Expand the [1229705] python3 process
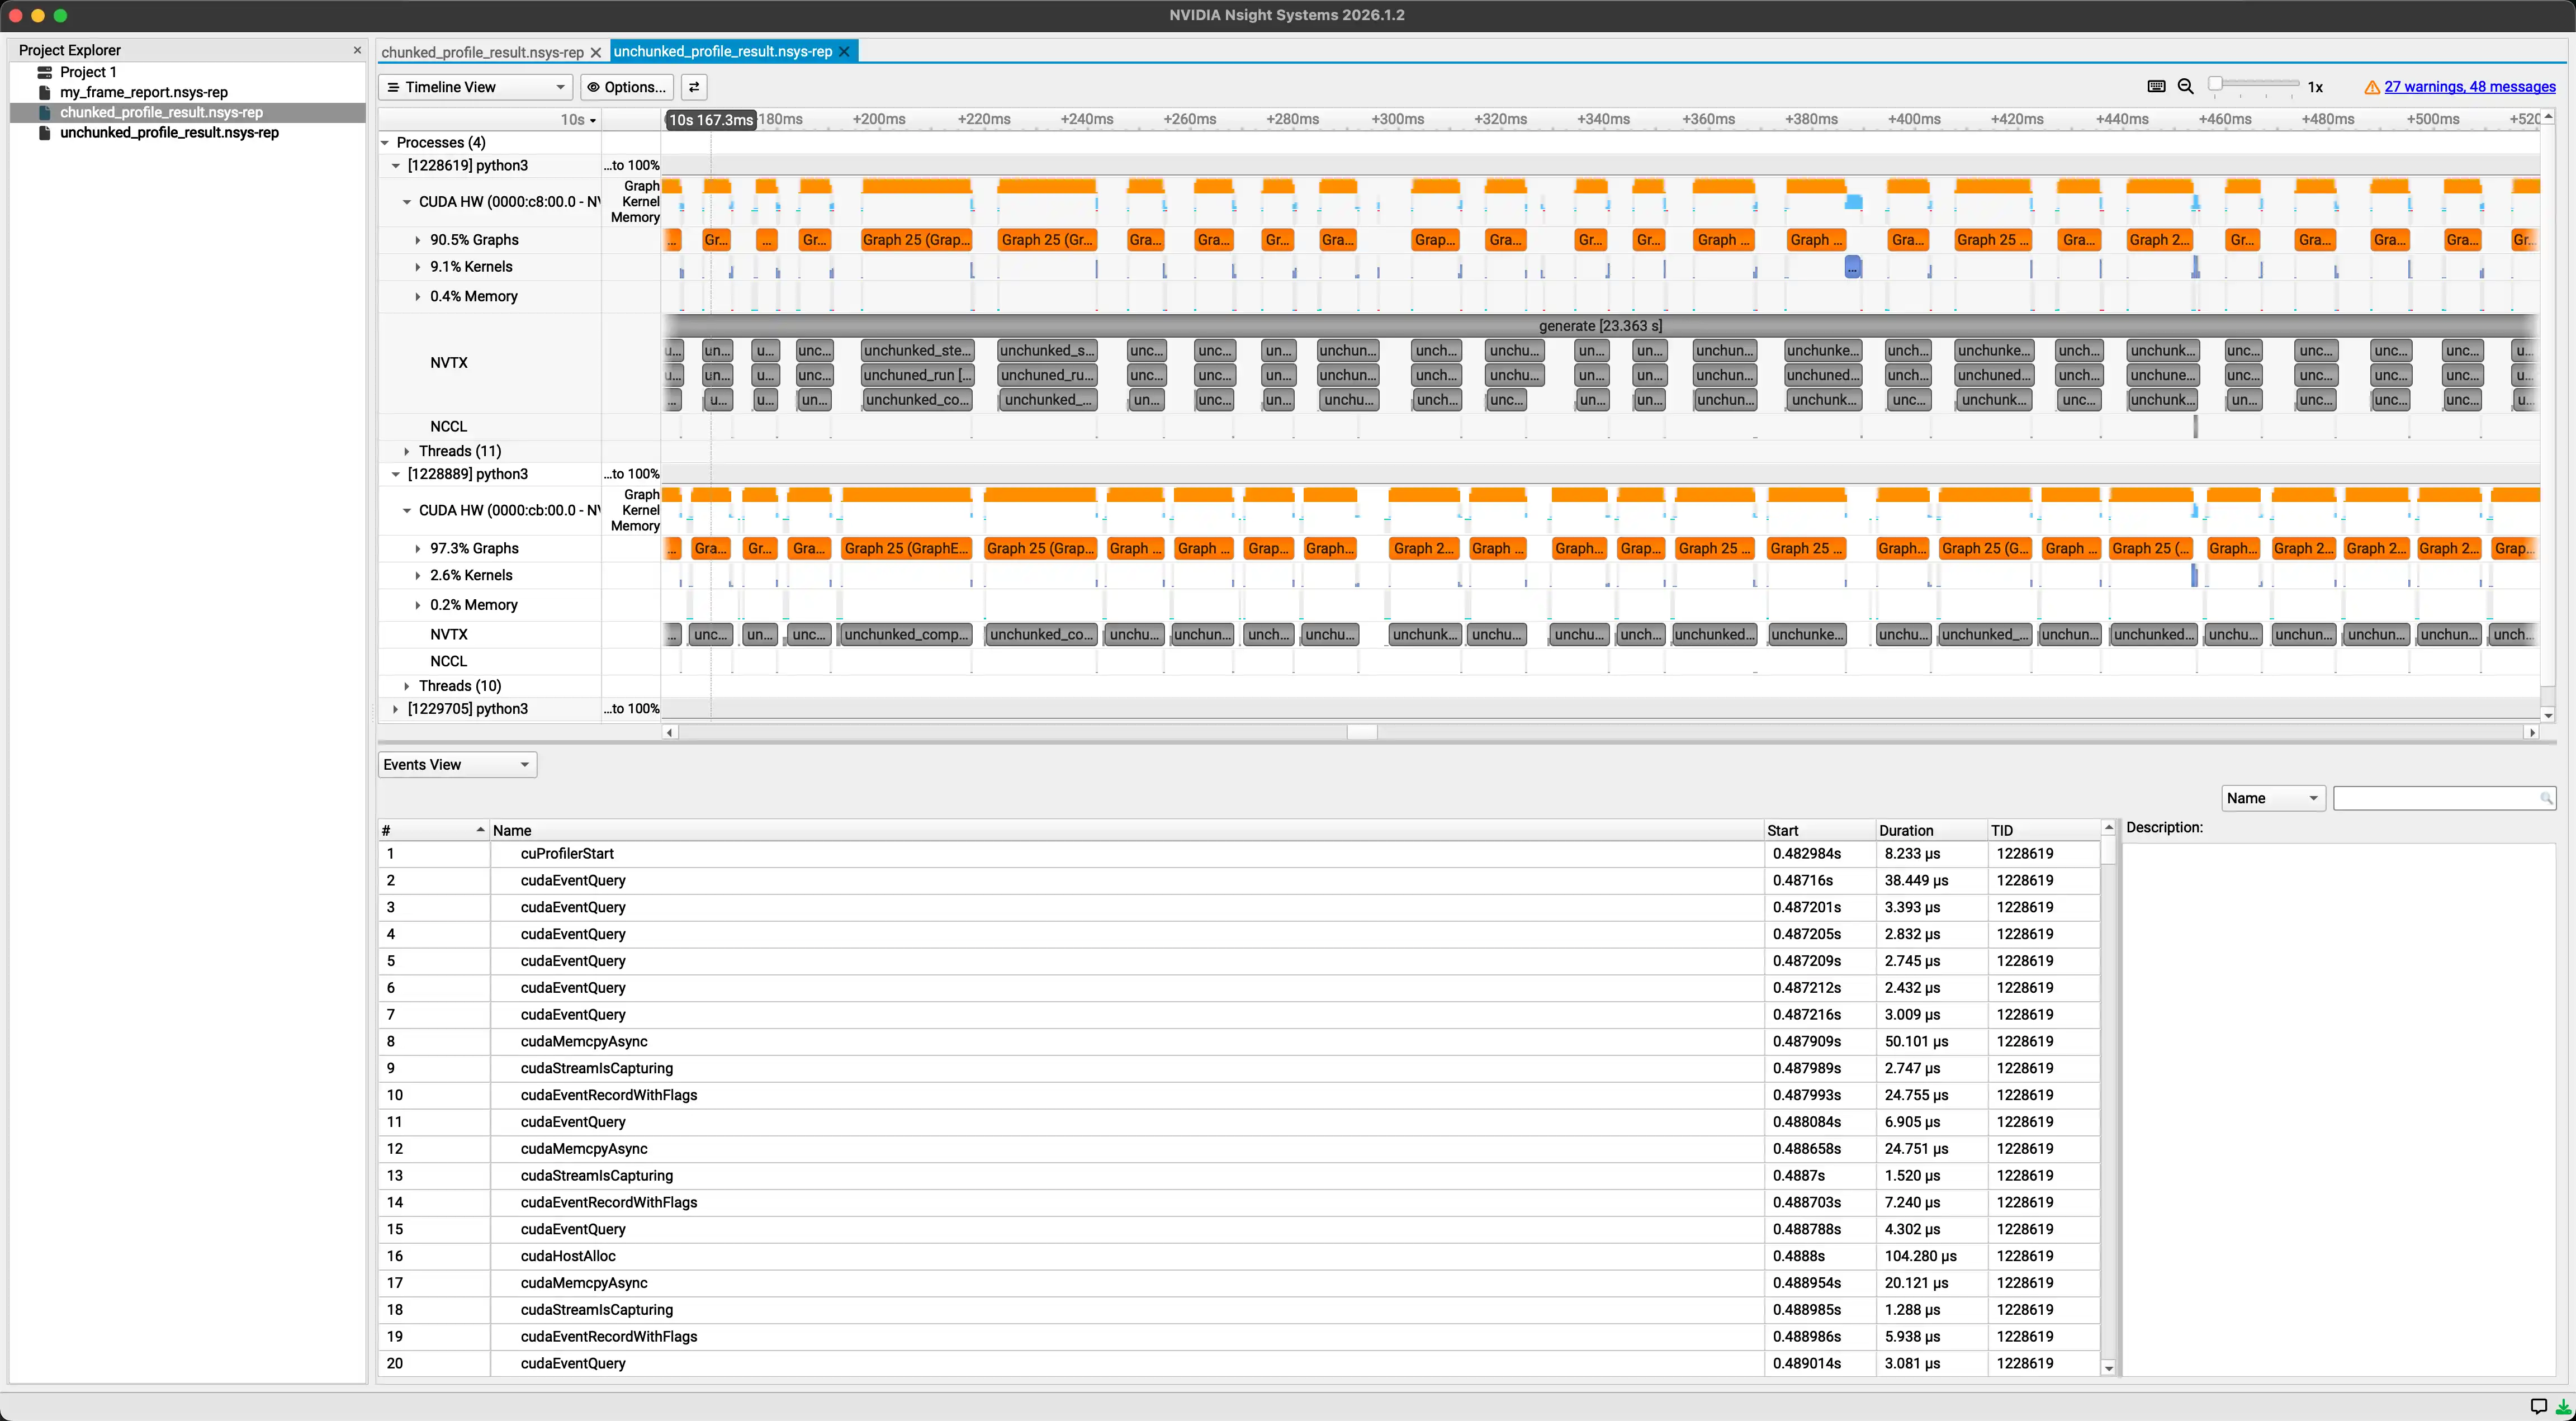Image resolution: width=2576 pixels, height=1421 pixels. click(x=396, y=709)
